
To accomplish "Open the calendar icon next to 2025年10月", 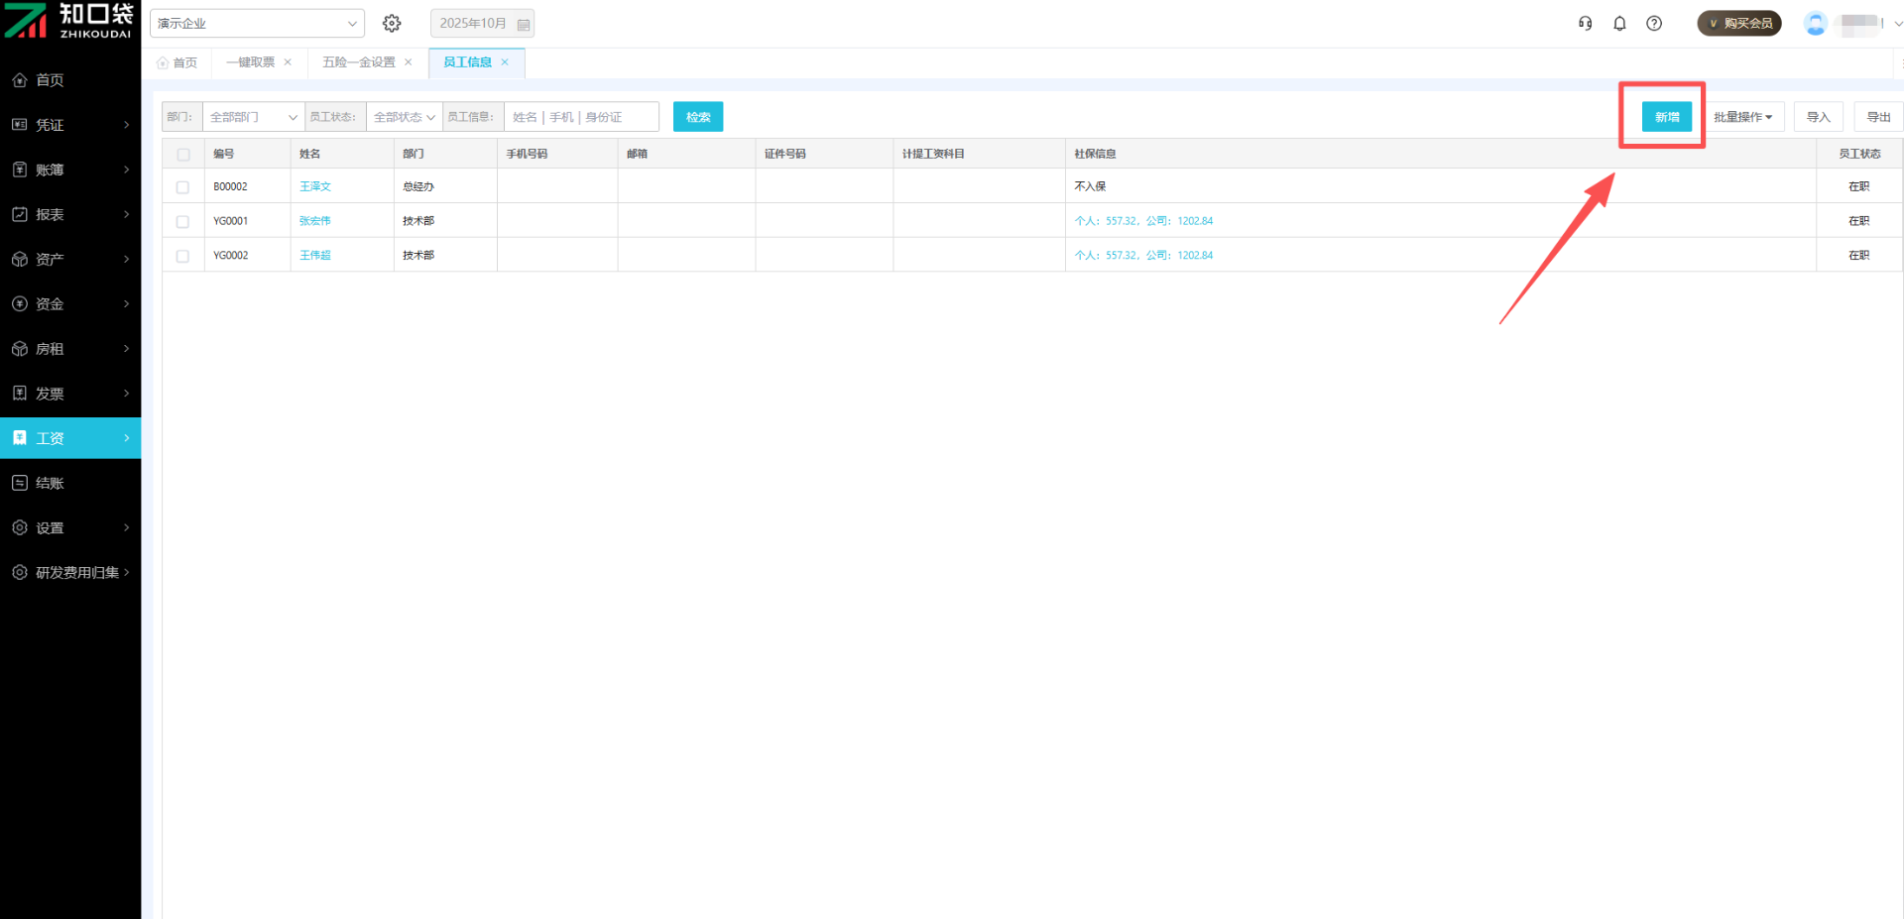I will (524, 24).
